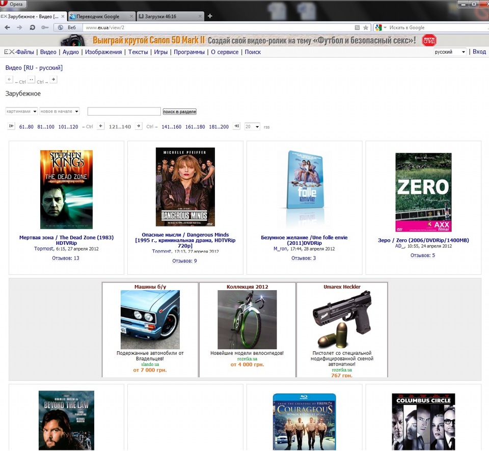
Task: Click the next-section right arrow under the breadcrumb
Action: 53,79
